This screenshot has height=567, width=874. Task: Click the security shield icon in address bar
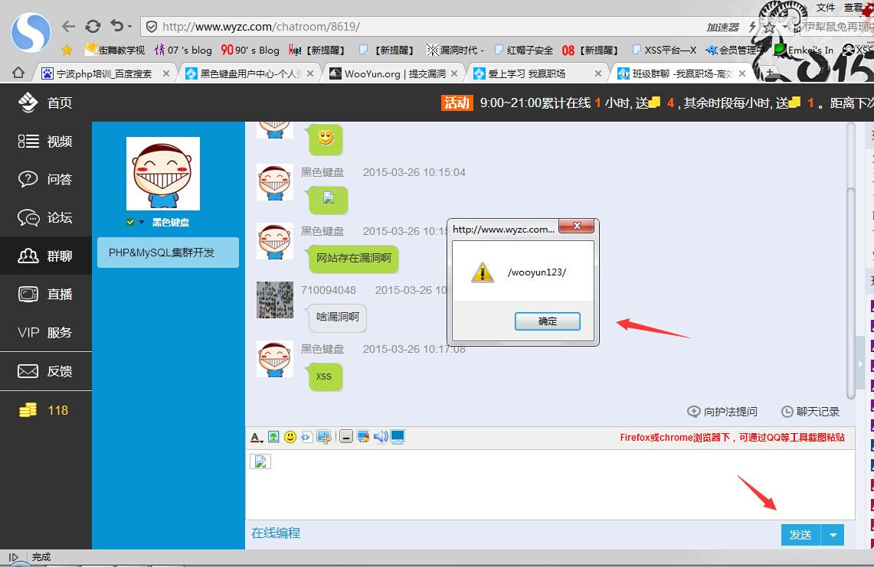151,27
